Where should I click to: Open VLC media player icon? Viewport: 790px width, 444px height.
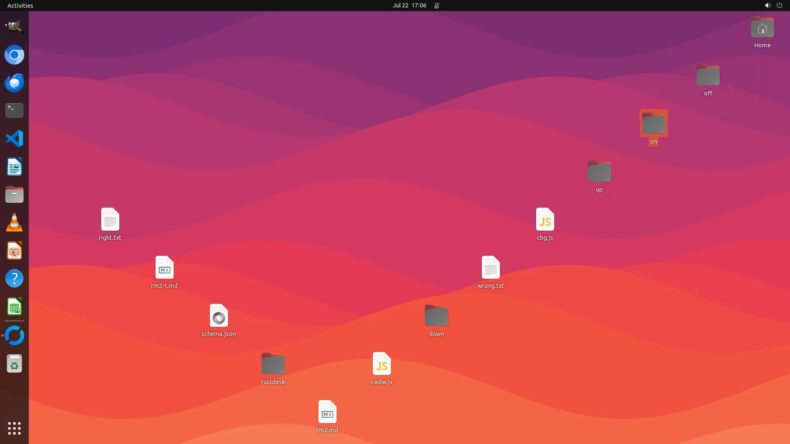pos(14,223)
